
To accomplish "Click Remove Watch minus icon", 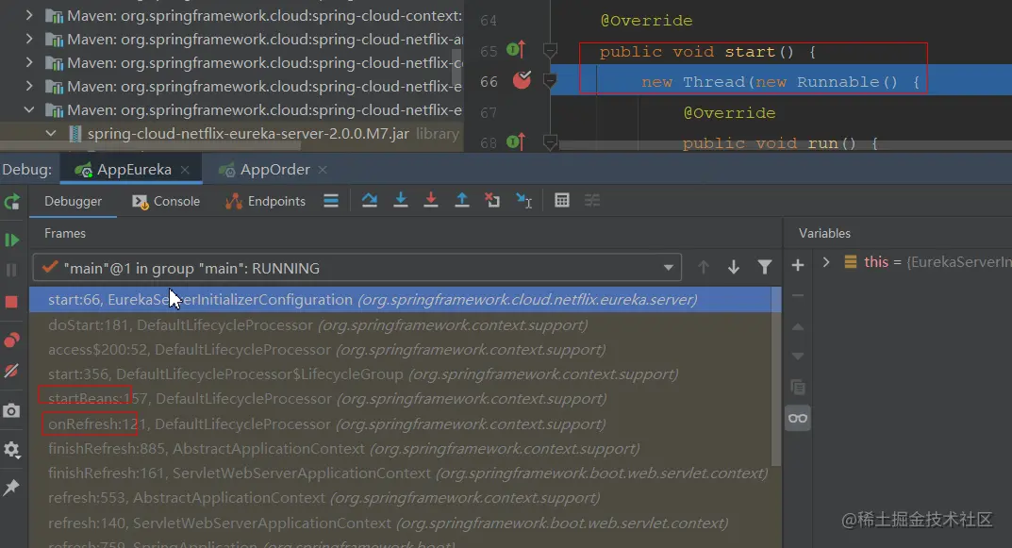I will [798, 295].
